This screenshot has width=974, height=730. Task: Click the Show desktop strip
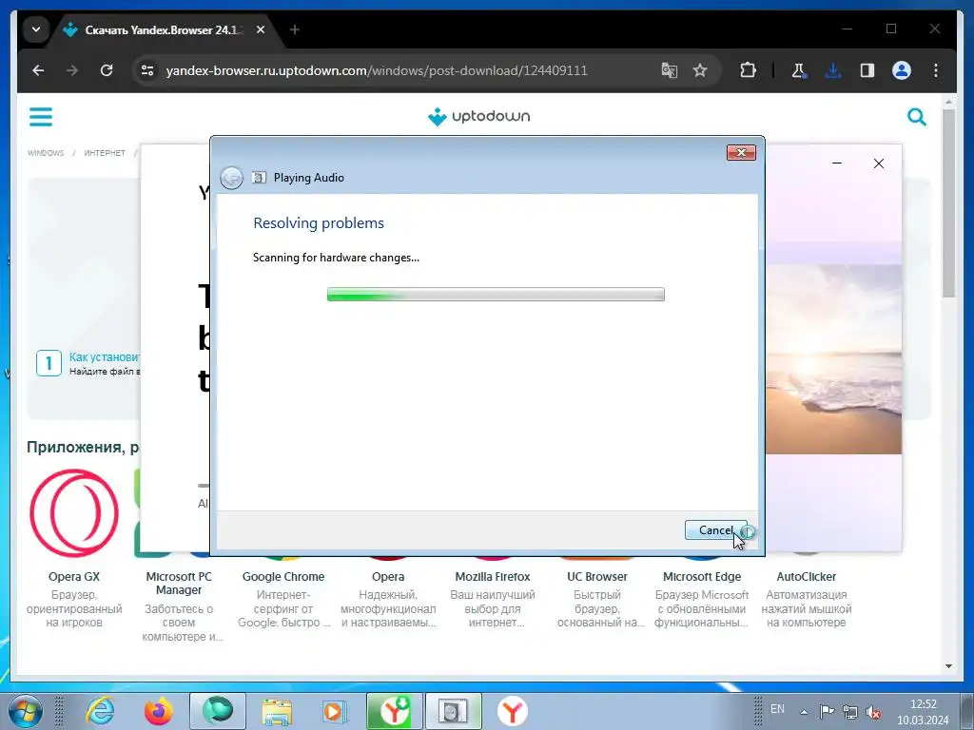tap(968, 711)
